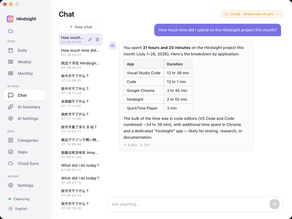Open chat '我这个月在 Hindsigh...'
The width and height of the screenshot is (292, 219).
point(80,65)
